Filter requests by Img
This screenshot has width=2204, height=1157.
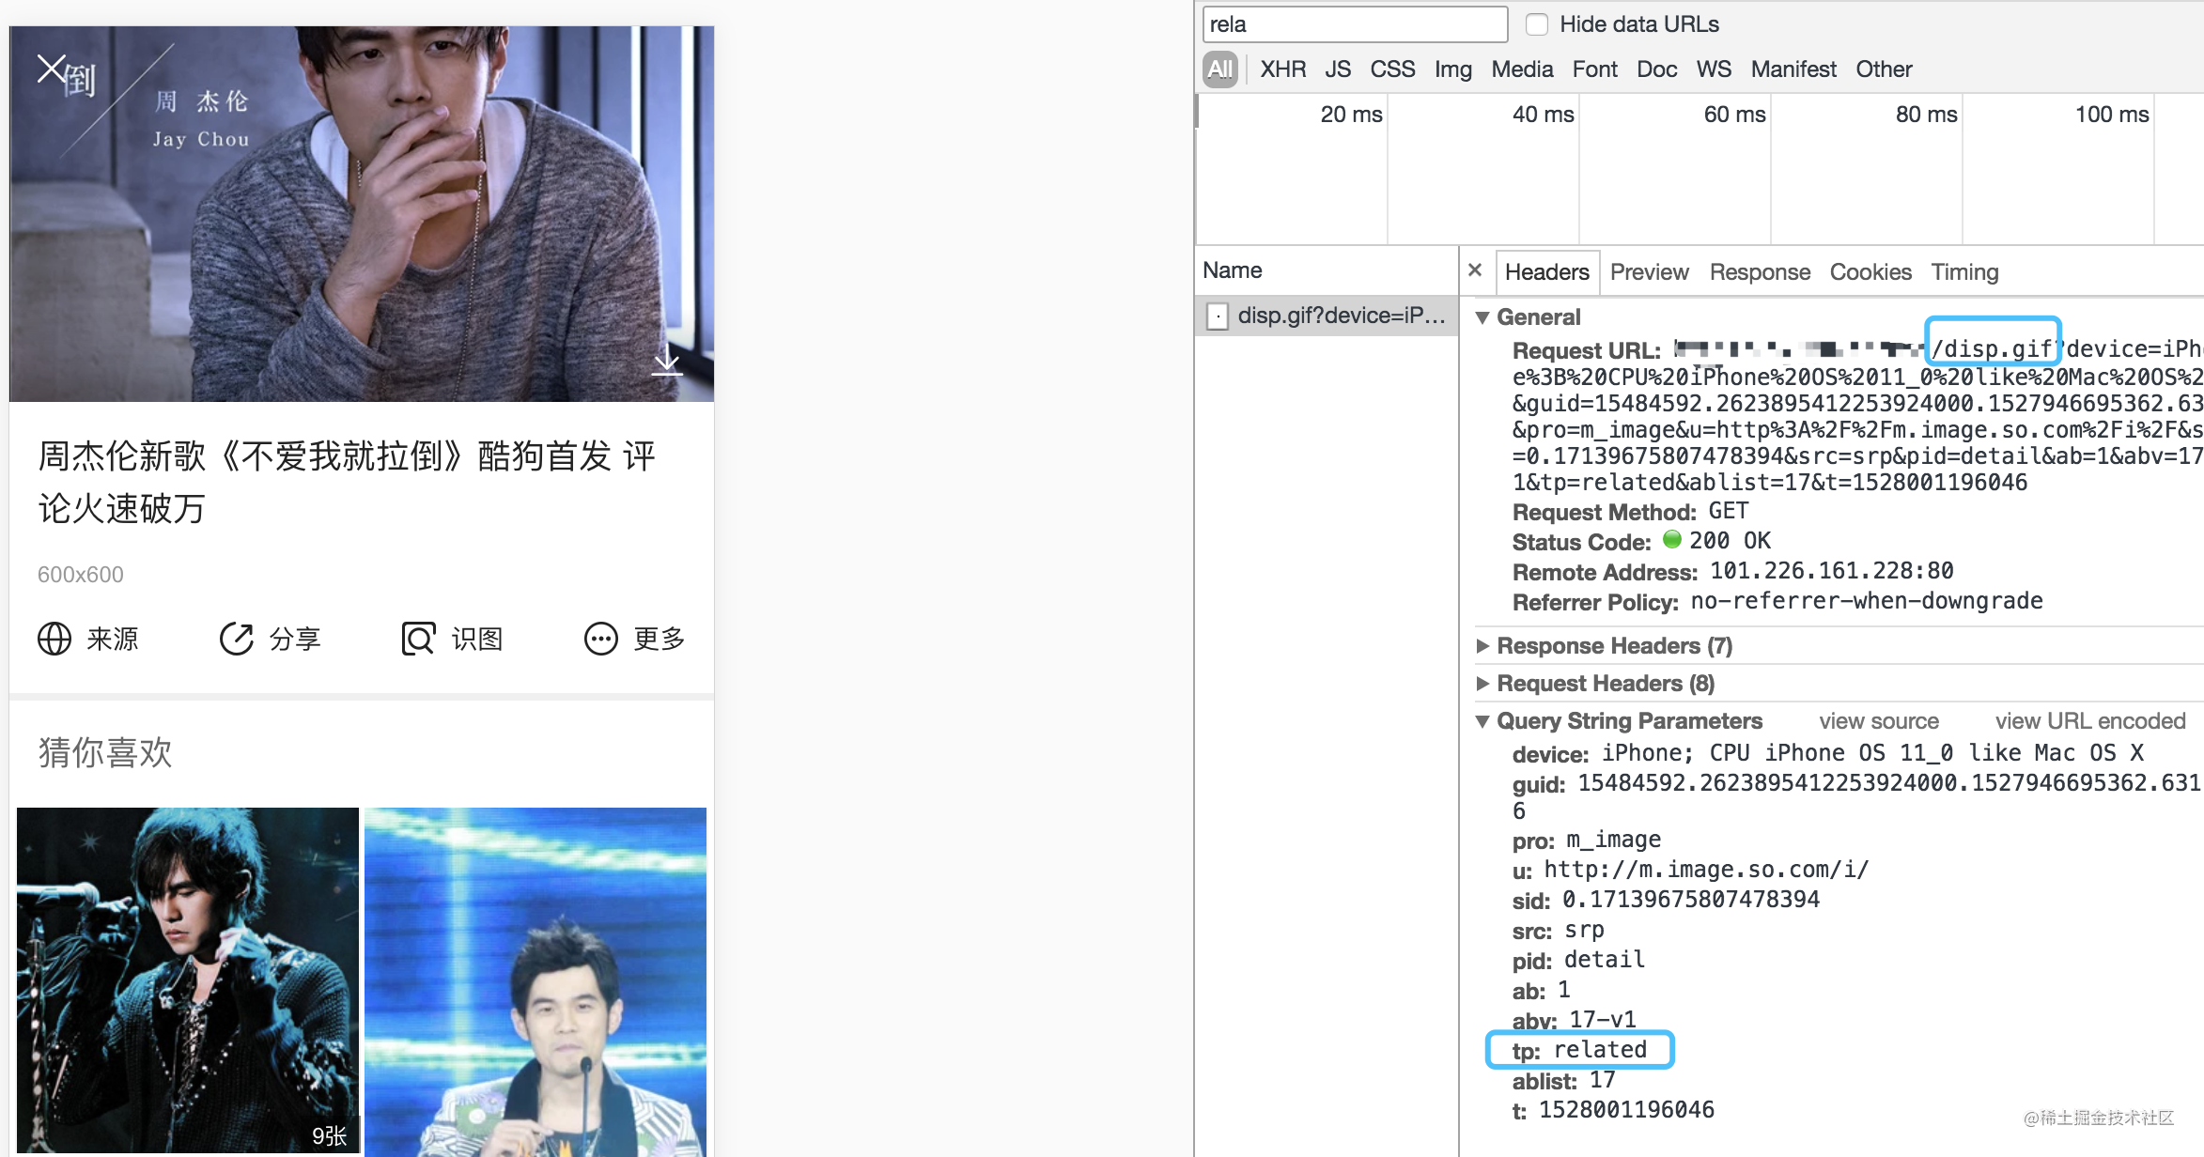[x=1453, y=69]
